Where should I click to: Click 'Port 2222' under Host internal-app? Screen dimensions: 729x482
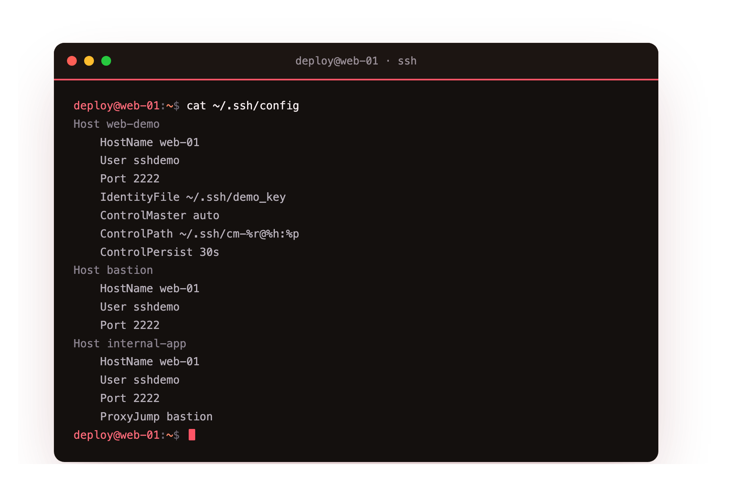point(130,398)
